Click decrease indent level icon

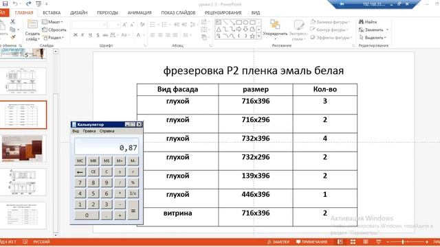177,25
